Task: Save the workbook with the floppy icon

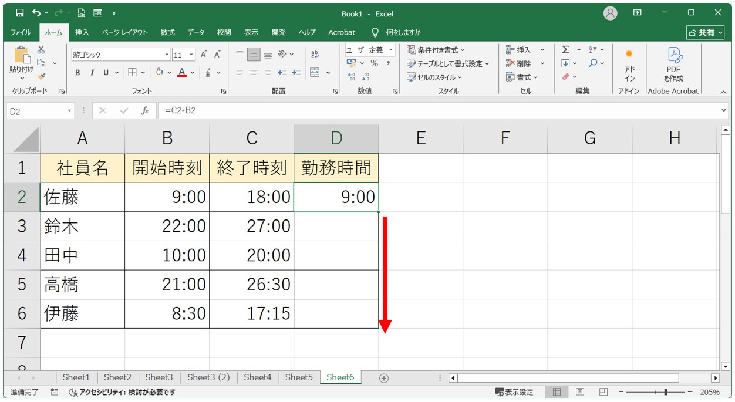Action: (20, 13)
